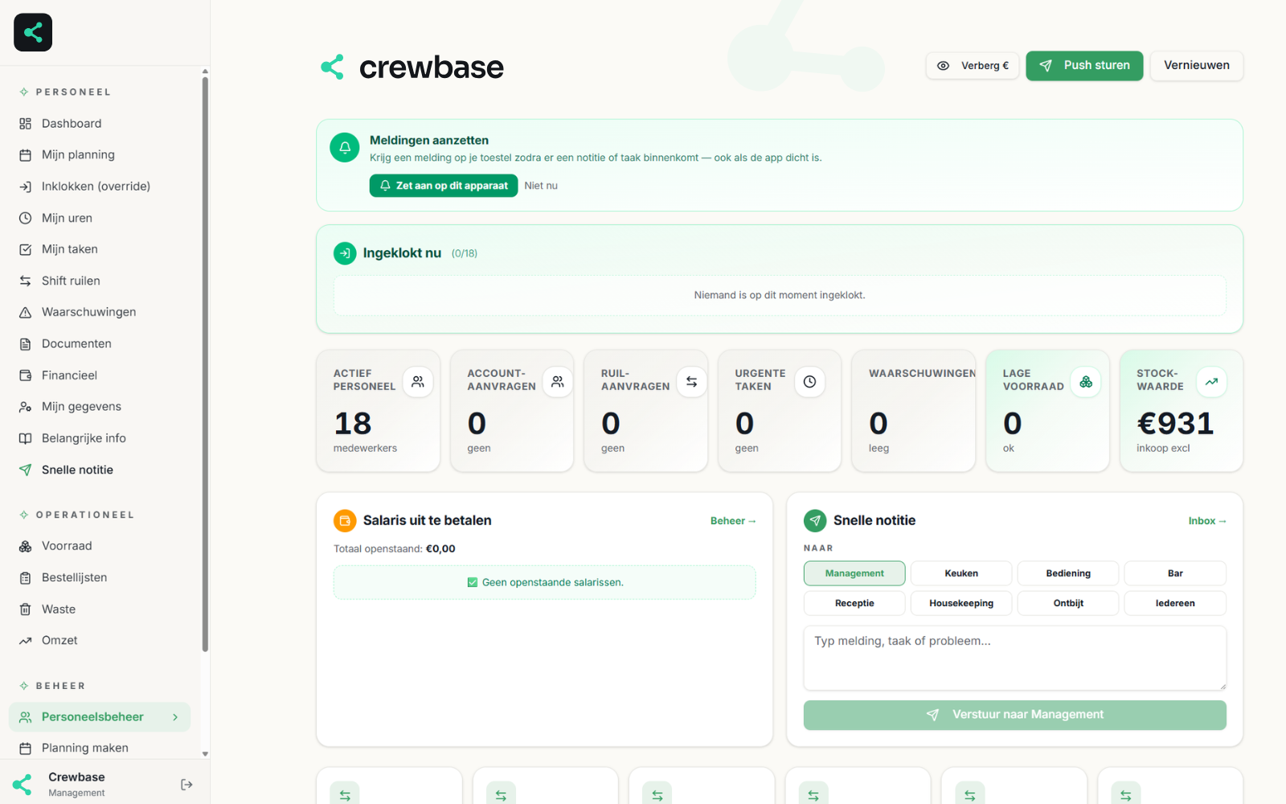Click the Bestellijsten clipboard icon
The width and height of the screenshot is (1286, 804).
pyautogui.click(x=25, y=577)
